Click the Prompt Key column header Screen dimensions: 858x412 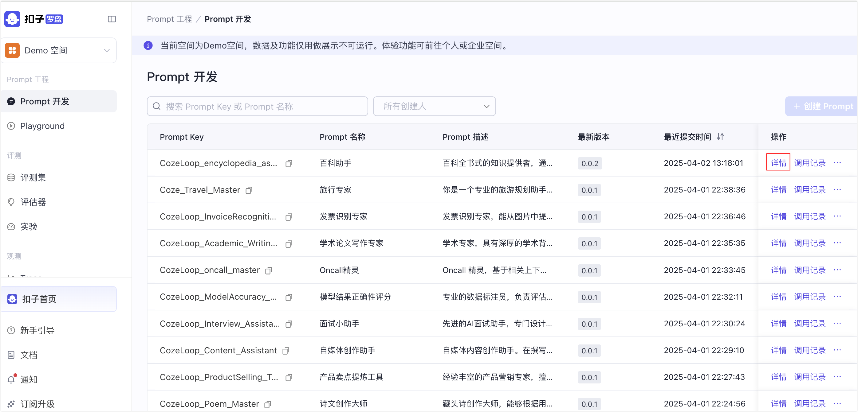click(x=182, y=137)
